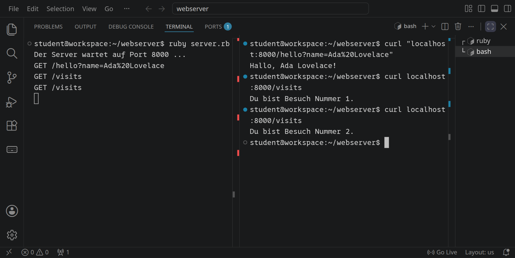Image resolution: width=515 pixels, height=258 pixels.
Task: Select the bash terminal in list
Action: pos(485,52)
